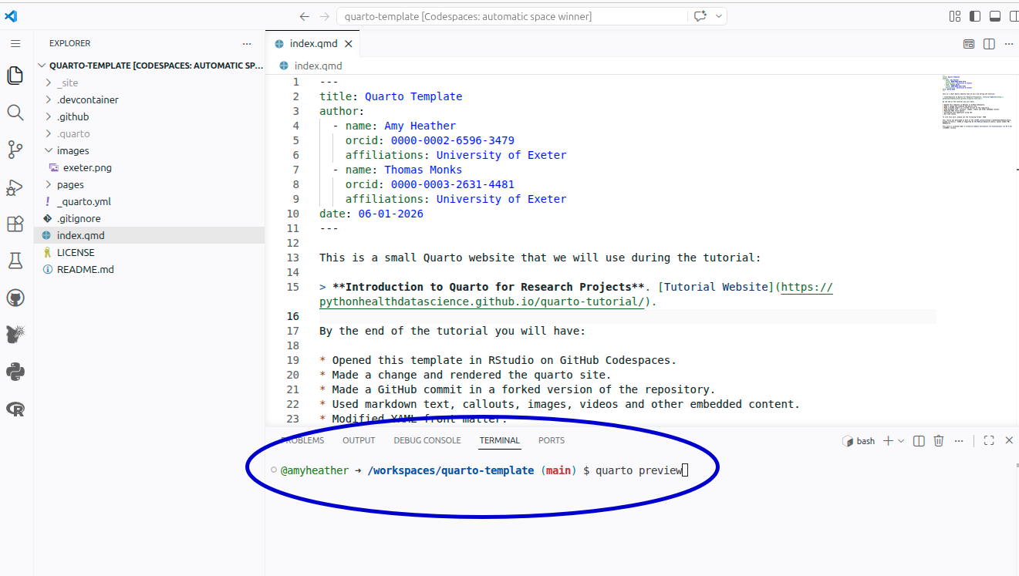Click the editor minimap
The width and height of the screenshot is (1019, 576).
point(978,102)
